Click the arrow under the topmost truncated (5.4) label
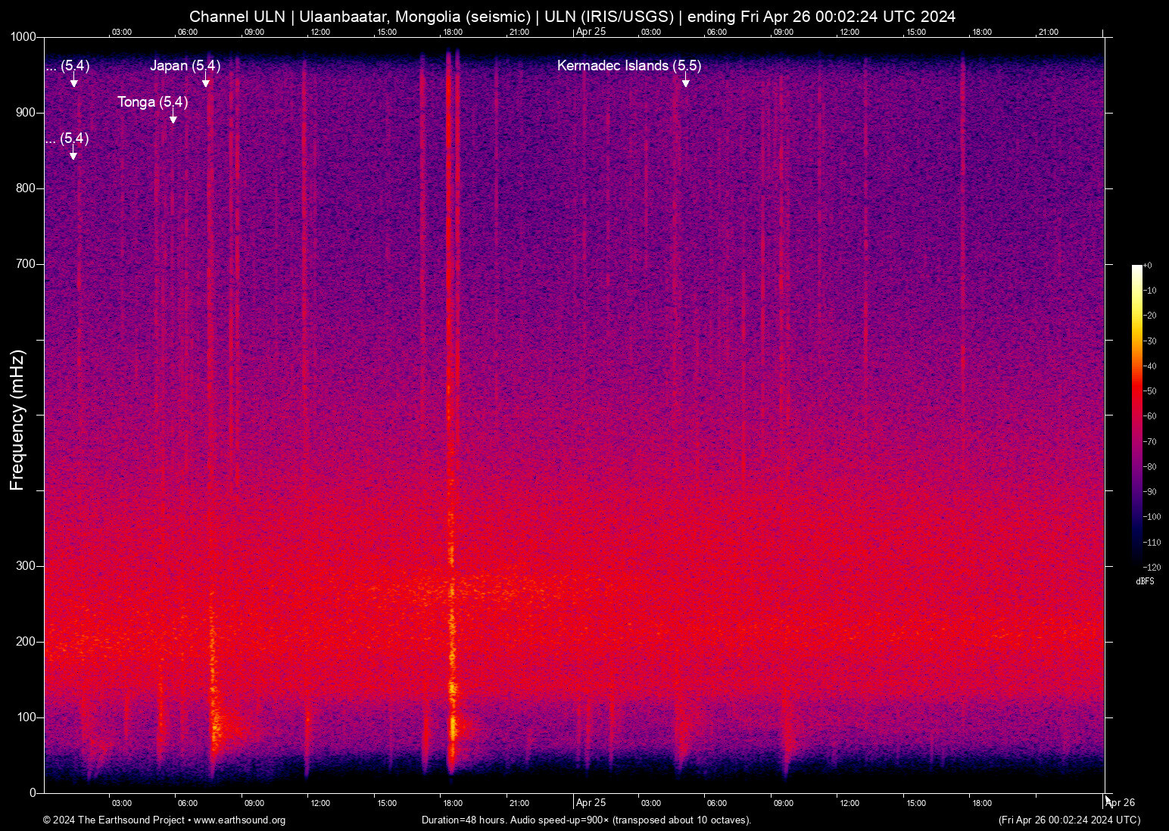 pyautogui.click(x=73, y=82)
